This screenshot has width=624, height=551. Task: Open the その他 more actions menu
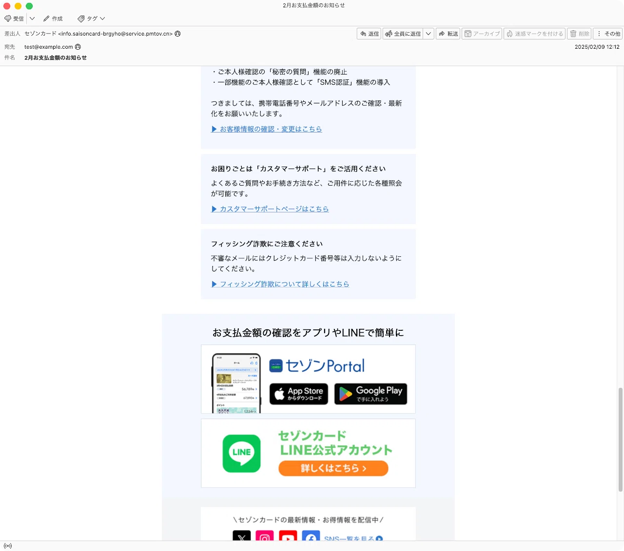click(x=608, y=34)
